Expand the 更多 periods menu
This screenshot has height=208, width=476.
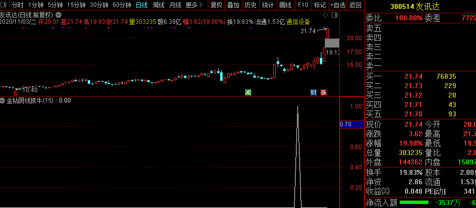point(193,5)
